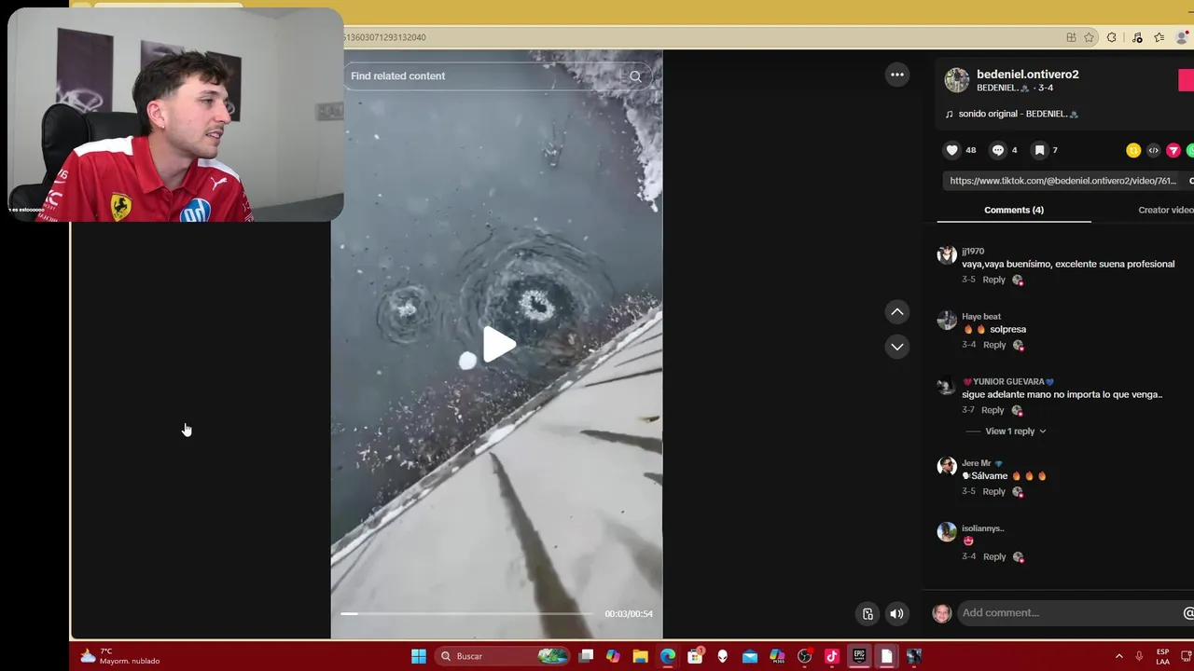
Task: Show hidden system tray icons chevron
Action: [1118, 656]
